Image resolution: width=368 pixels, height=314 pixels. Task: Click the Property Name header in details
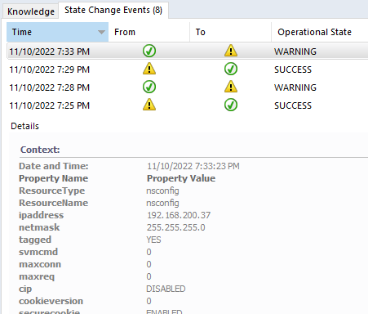[x=53, y=178]
